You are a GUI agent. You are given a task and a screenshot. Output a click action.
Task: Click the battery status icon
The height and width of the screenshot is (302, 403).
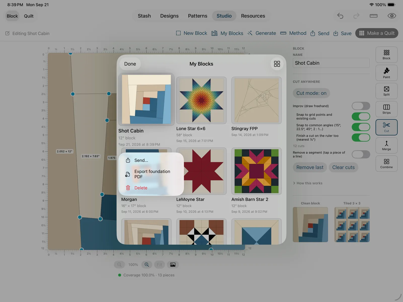[x=391, y=5]
